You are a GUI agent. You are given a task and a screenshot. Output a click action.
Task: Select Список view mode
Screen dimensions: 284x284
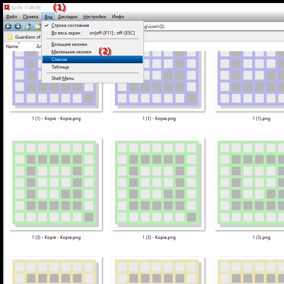92,59
